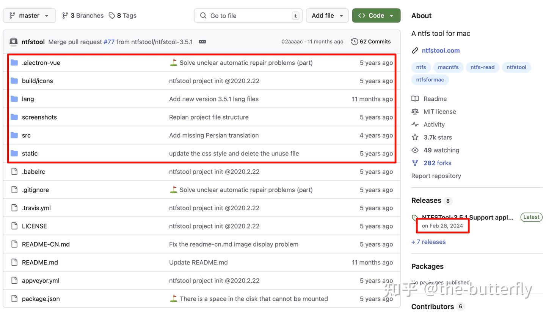
Task: View the 3.7k stars link
Action: (x=438, y=137)
